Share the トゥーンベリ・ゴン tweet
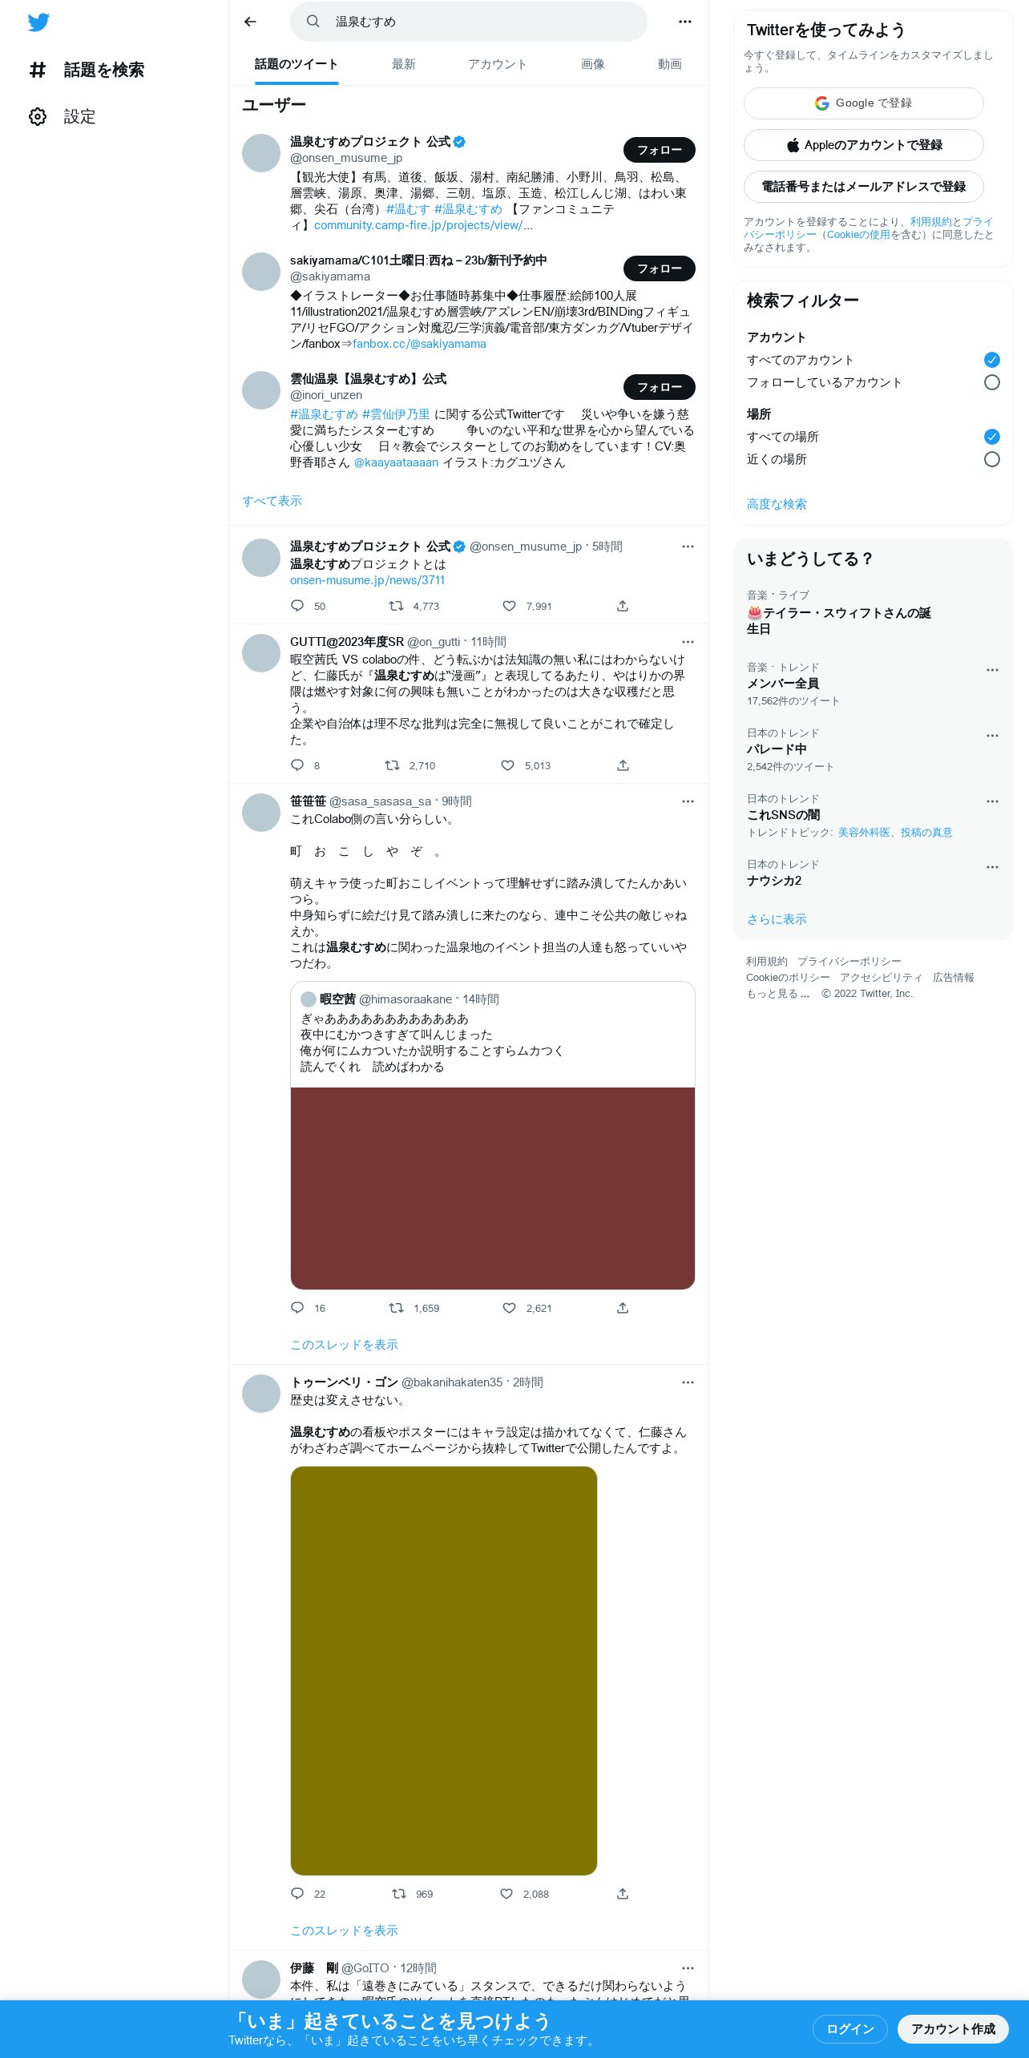 pyautogui.click(x=623, y=1894)
